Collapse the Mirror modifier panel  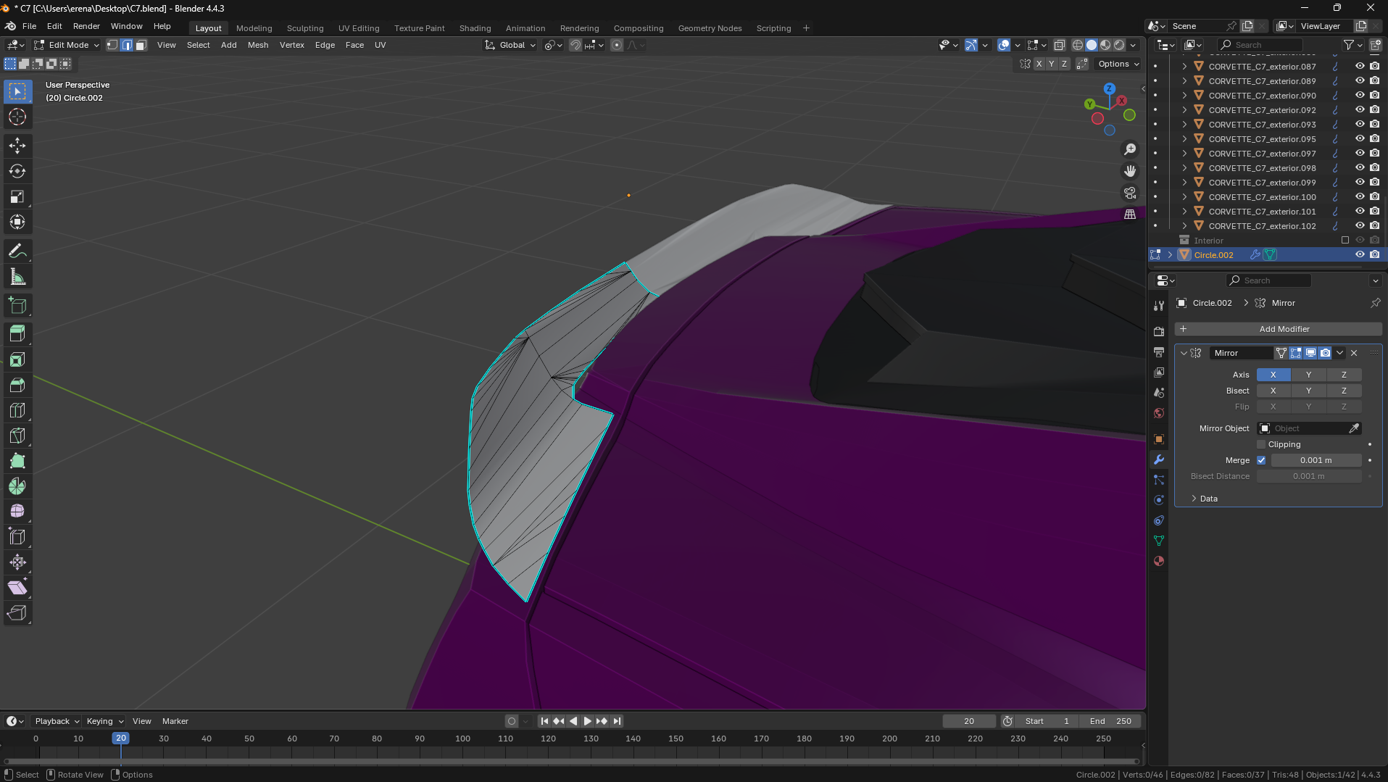(x=1184, y=353)
